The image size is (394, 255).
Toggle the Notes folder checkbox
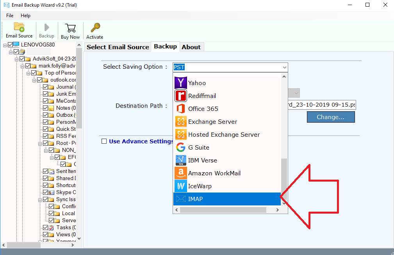45,108
